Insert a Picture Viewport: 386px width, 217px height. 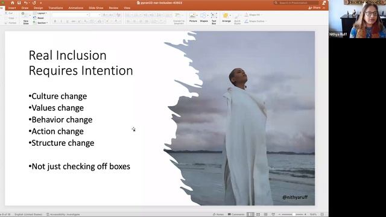click(x=193, y=18)
